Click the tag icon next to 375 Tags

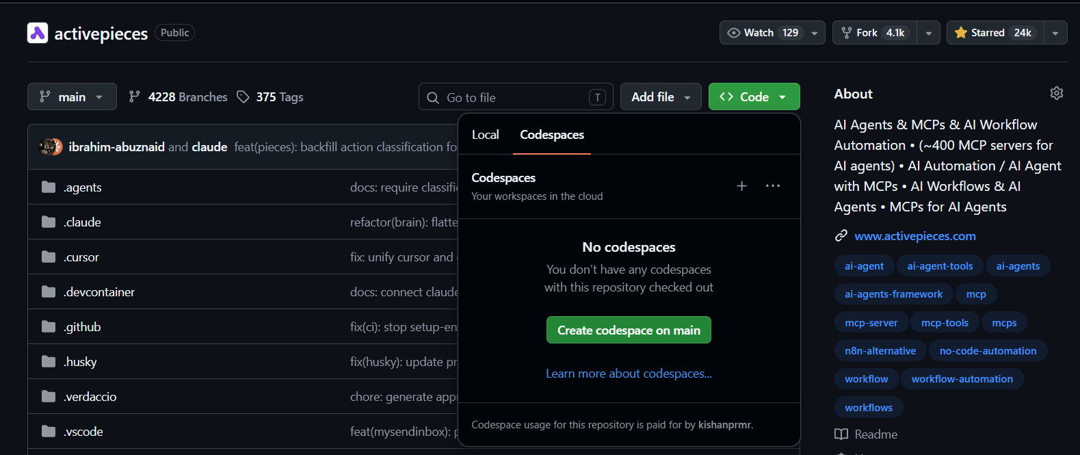click(x=243, y=97)
